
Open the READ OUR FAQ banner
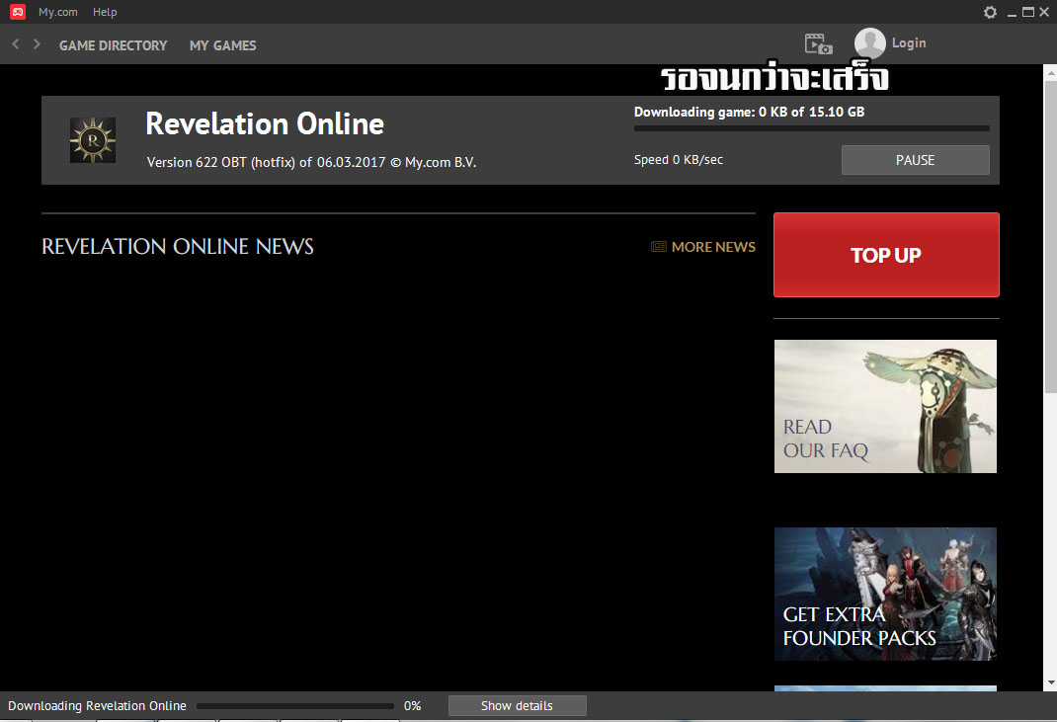(x=884, y=406)
